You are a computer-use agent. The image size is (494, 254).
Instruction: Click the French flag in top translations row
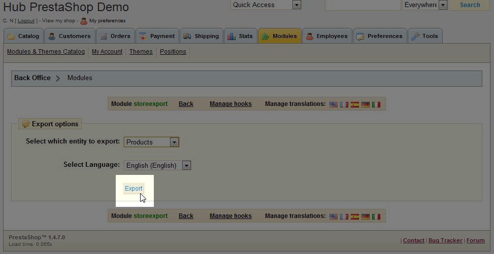coord(344,104)
